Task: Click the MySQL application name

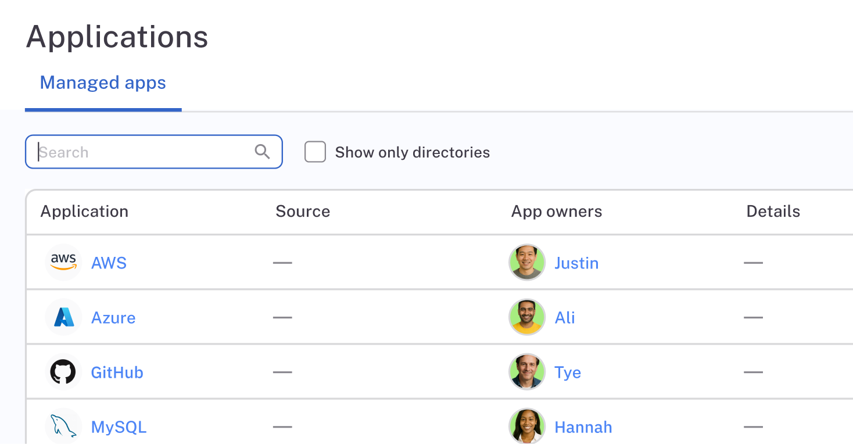Action: pos(119,426)
